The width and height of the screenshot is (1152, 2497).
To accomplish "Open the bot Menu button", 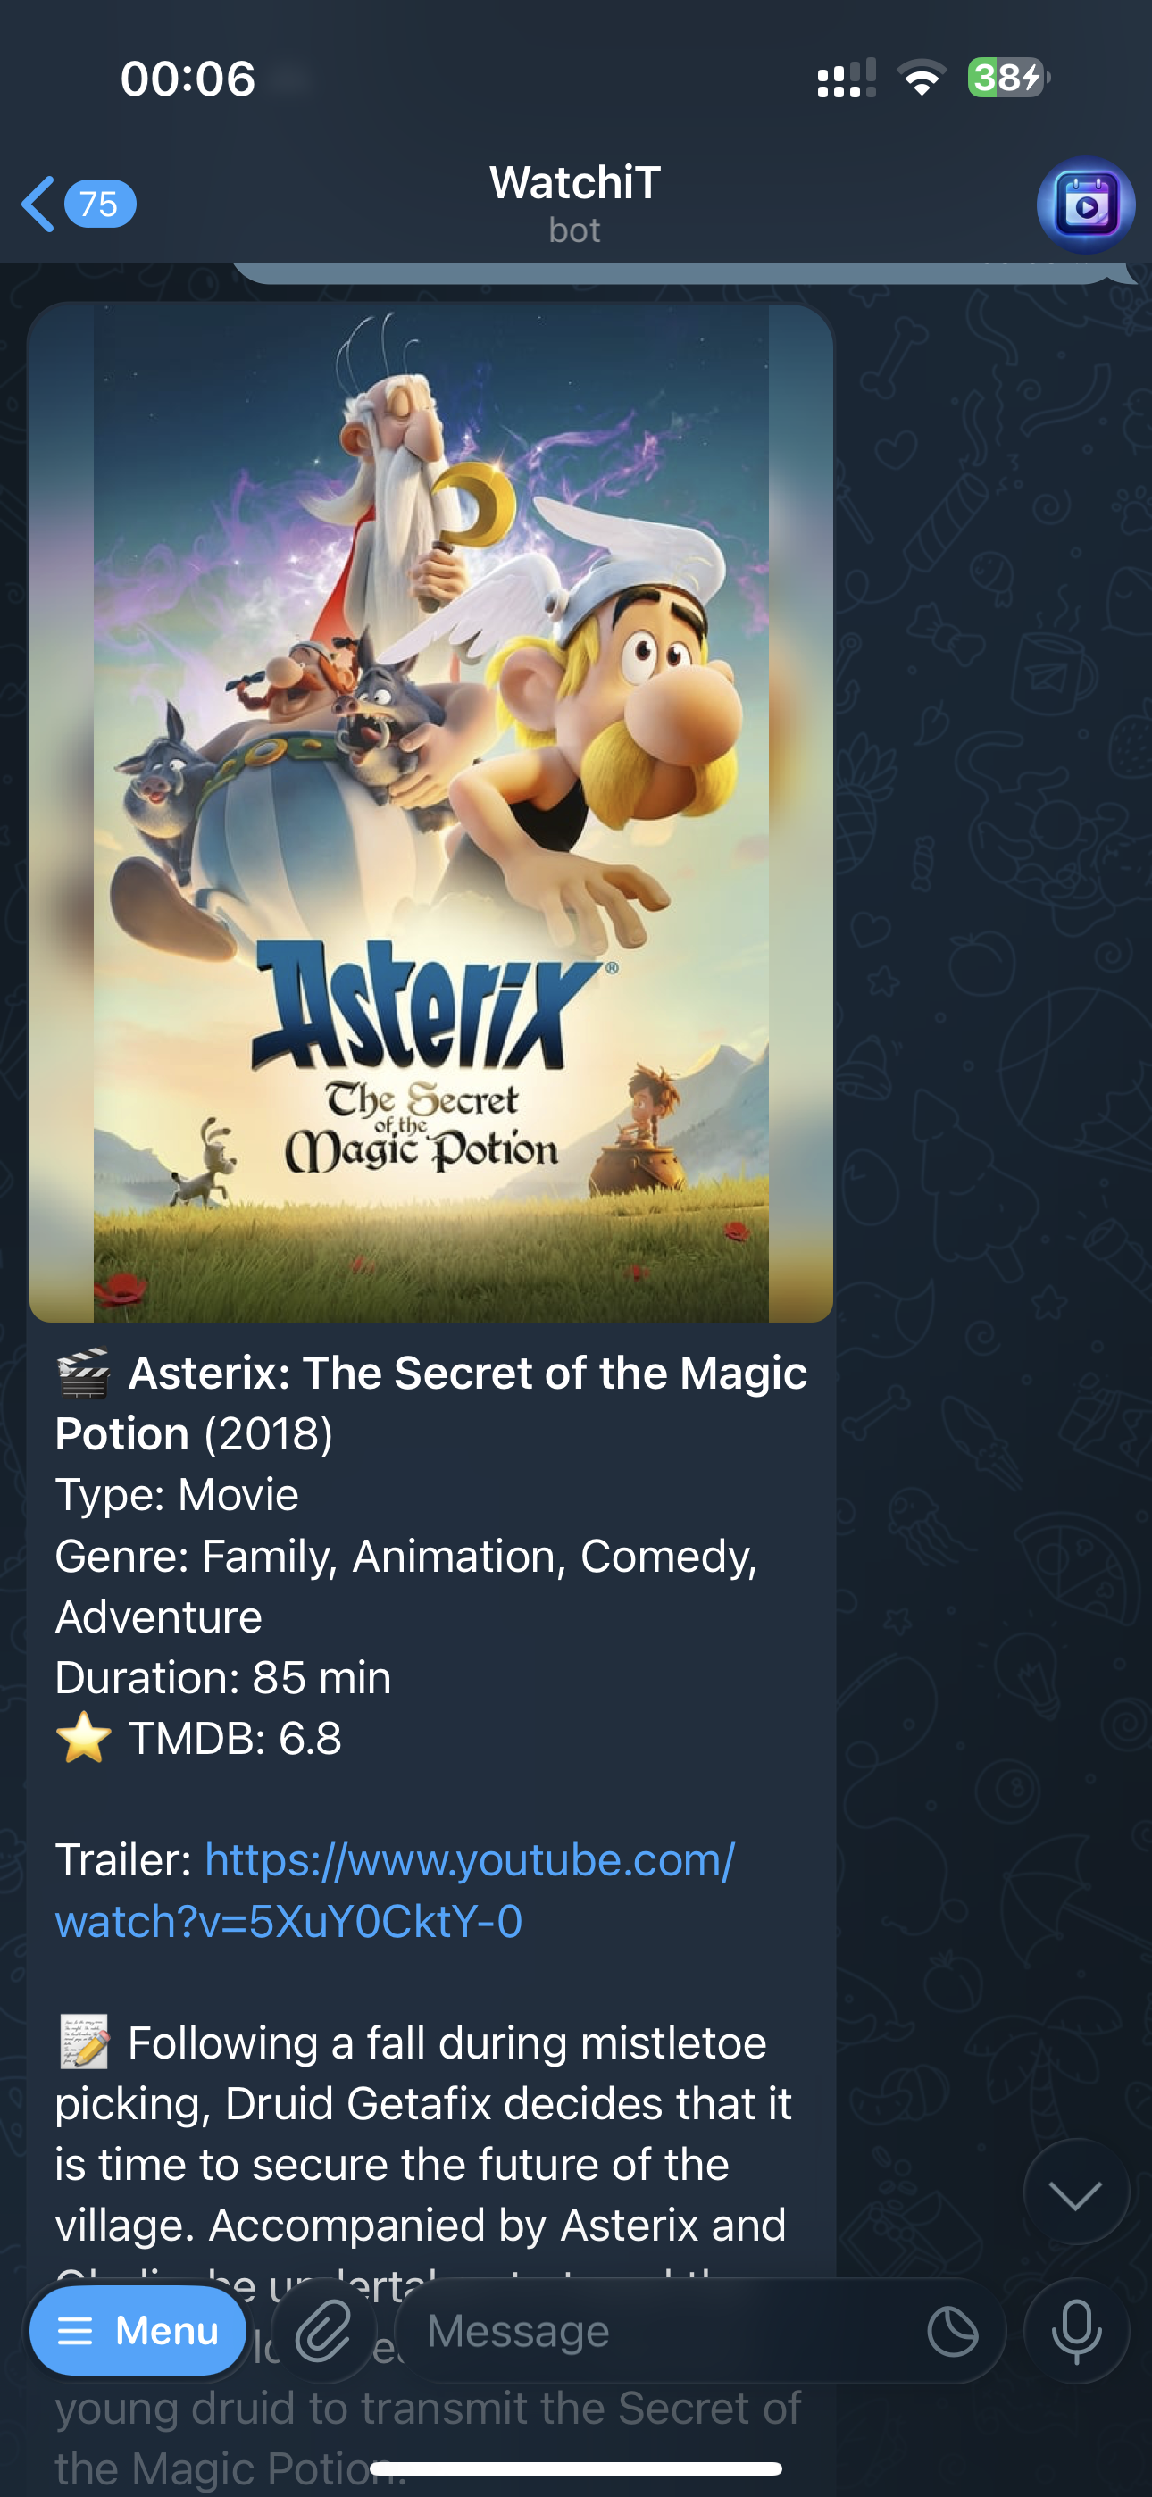I will pyautogui.click(x=138, y=2331).
